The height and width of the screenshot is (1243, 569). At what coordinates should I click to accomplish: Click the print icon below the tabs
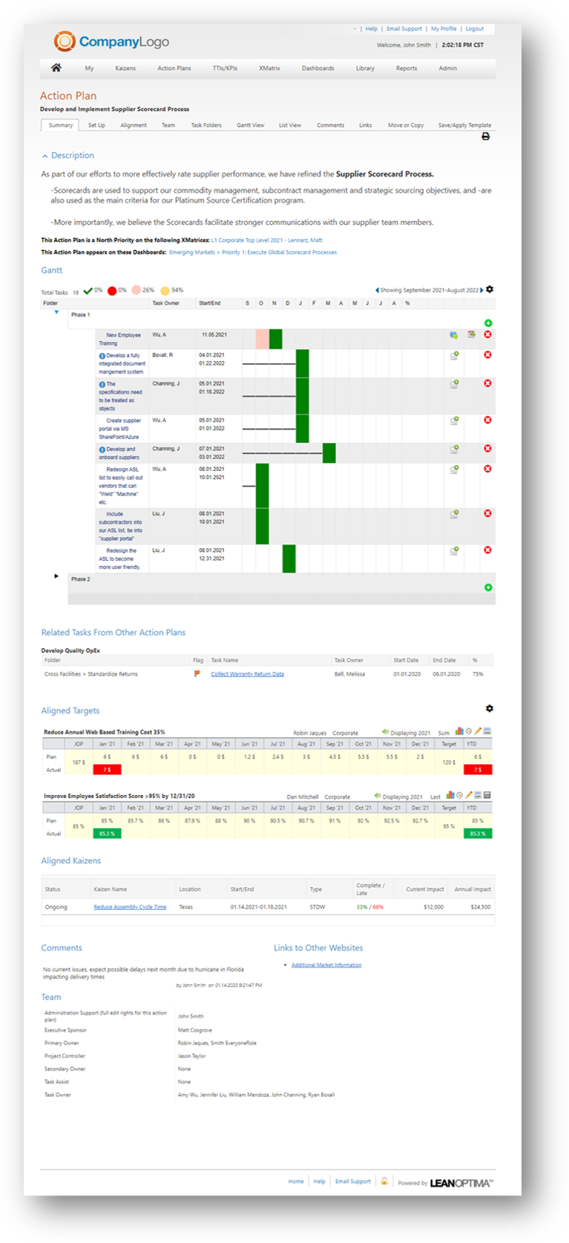click(x=486, y=136)
